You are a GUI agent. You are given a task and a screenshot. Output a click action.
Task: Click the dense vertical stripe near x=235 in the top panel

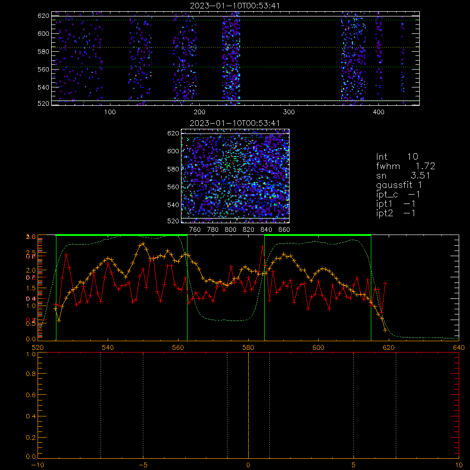click(231, 58)
